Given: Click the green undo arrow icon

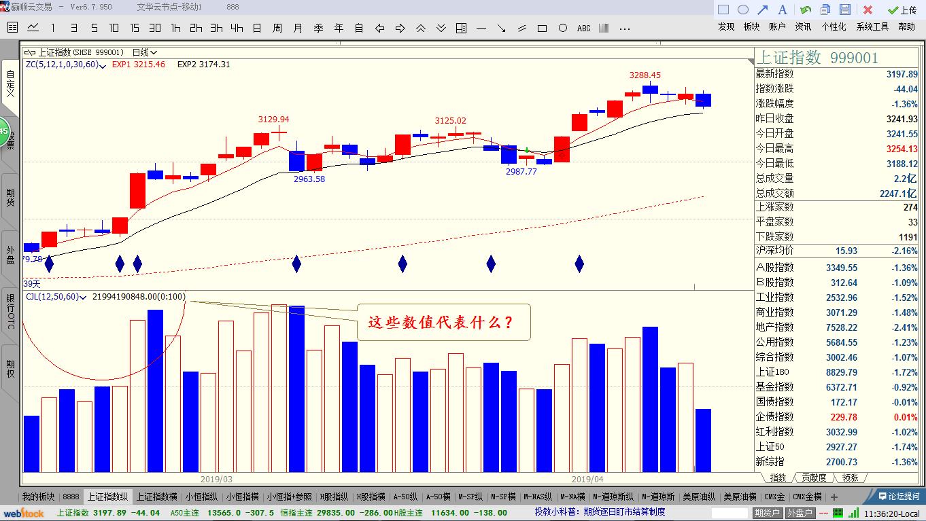Looking at the screenshot, I should coord(806,10).
